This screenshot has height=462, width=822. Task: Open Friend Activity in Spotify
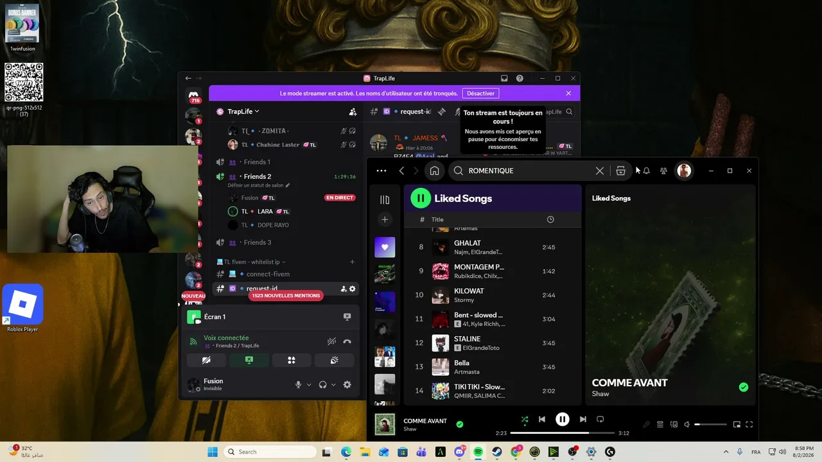[x=663, y=171]
